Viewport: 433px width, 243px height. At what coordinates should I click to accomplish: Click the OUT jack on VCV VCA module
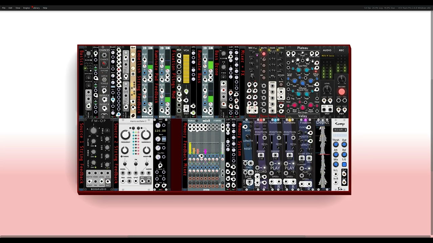[186, 109]
